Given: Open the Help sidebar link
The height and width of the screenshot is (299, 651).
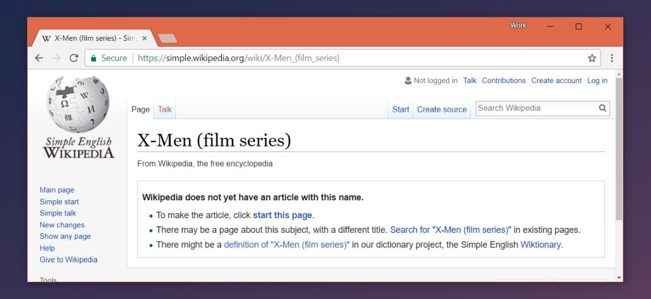Looking at the screenshot, I should click(47, 248).
